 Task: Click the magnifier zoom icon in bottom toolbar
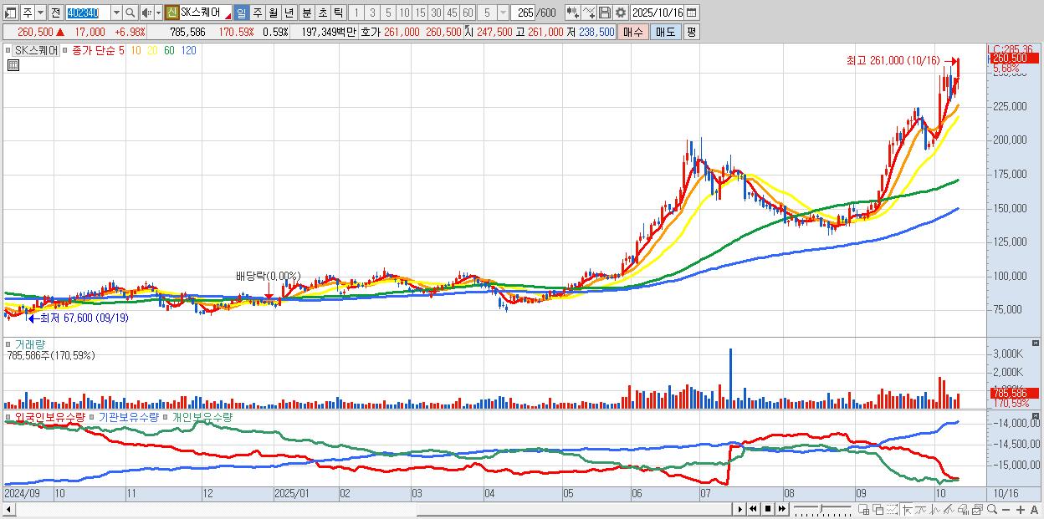coord(992,510)
